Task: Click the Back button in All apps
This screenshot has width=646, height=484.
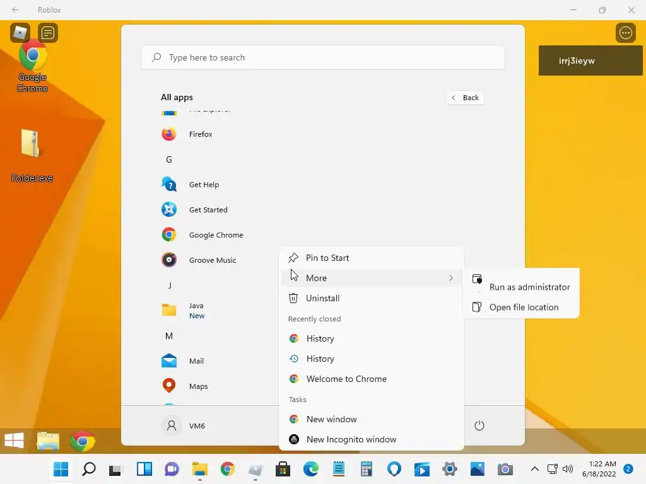Action: [465, 98]
